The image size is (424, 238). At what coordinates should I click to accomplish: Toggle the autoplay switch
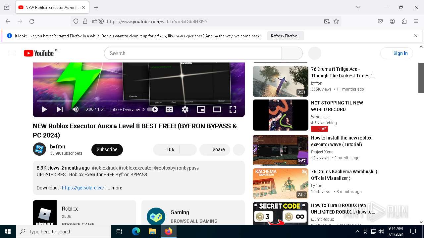click(x=152, y=109)
